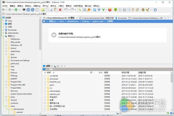Select Downloads in folder tree
The height and width of the screenshot is (116, 174).
pos(12,30)
